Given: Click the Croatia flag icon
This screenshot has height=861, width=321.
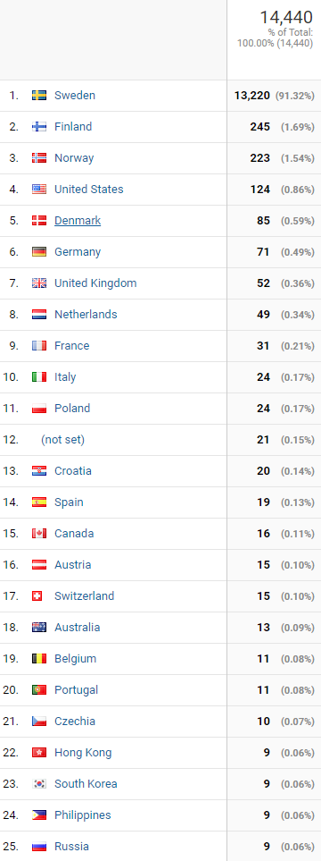Looking at the screenshot, I should pos(39,471).
